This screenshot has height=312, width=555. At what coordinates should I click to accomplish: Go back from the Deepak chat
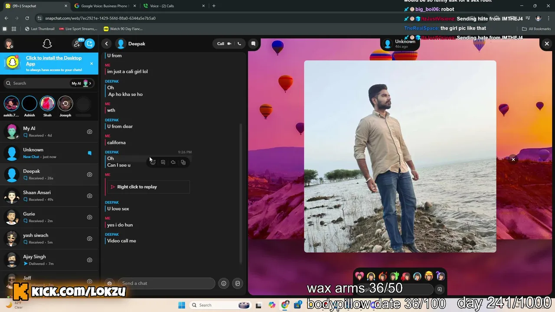click(x=106, y=44)
